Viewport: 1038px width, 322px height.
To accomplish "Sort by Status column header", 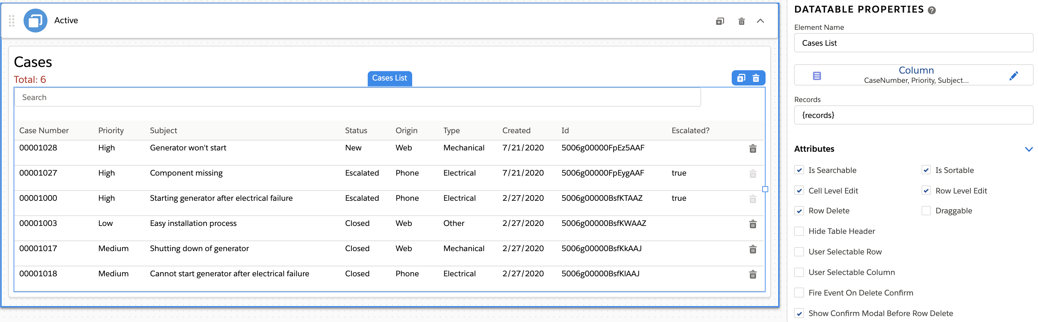I will [x=356, y=131].
